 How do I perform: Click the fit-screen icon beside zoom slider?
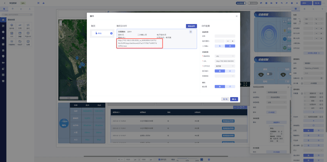pos(202,159)
